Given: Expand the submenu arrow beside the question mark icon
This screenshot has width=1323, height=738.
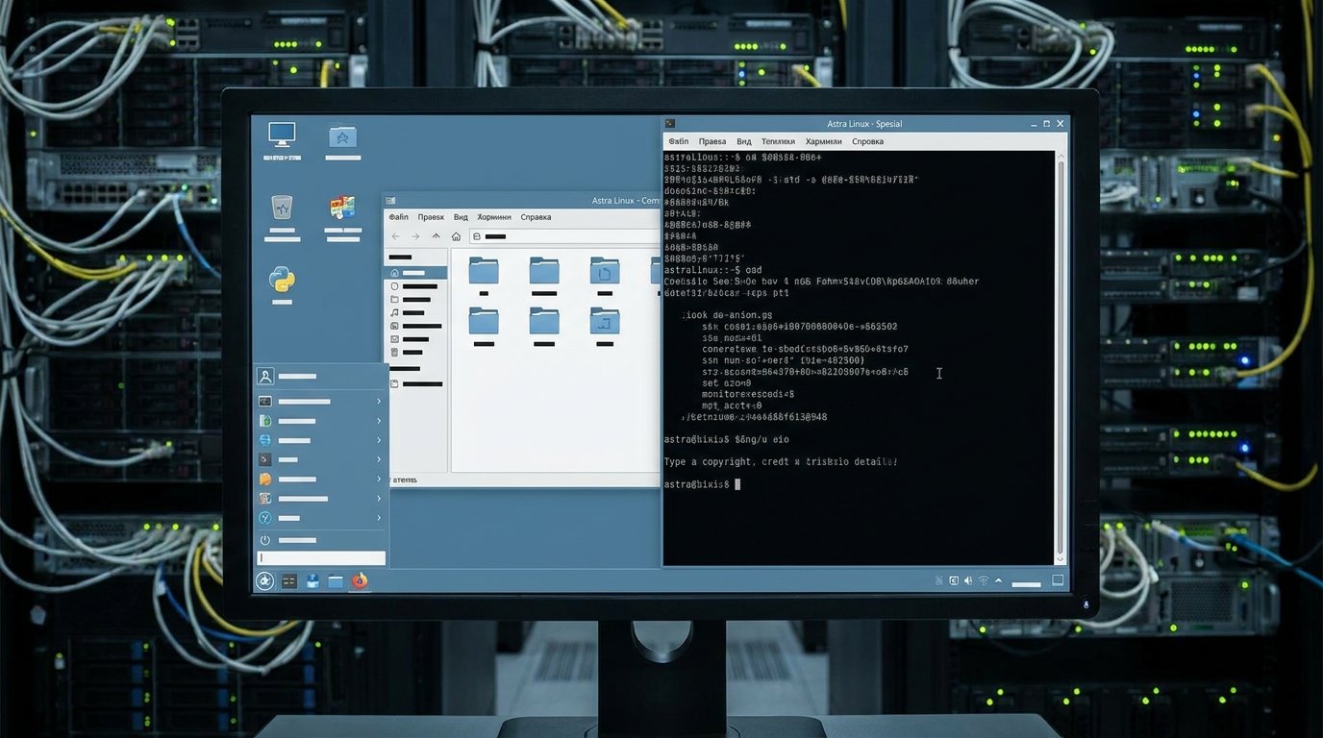Looking at the screenshot, I should (379, 518).
